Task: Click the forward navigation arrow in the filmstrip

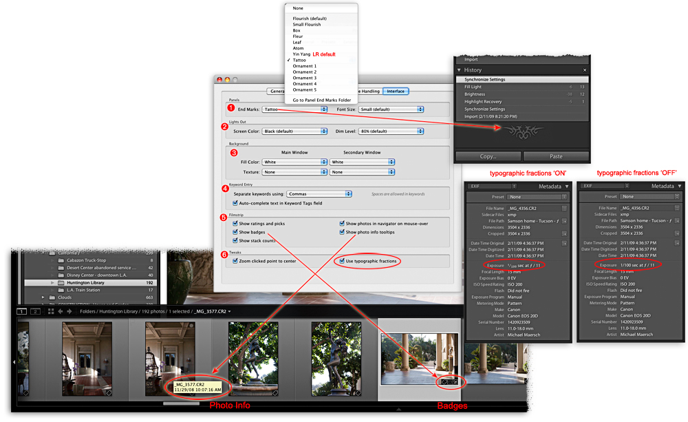Action: coord(69,312)
